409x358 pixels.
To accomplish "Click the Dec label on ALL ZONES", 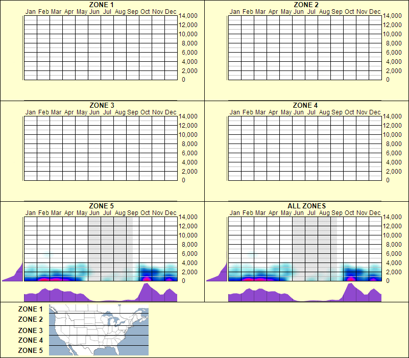I will 374,212.
